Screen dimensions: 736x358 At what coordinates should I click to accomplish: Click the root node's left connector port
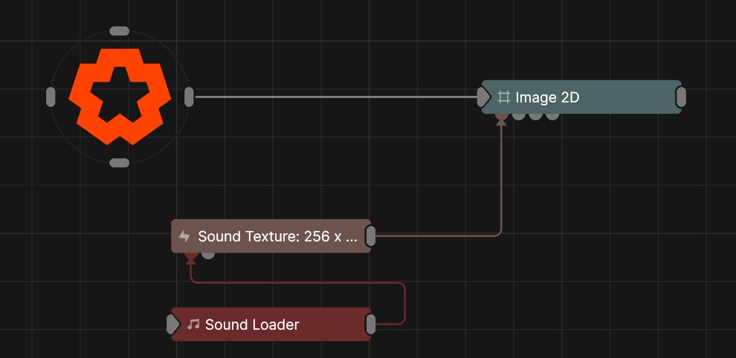pos(51,97)
